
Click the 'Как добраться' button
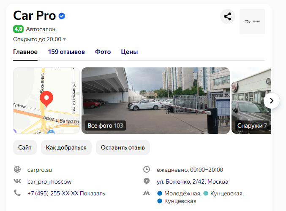[66, 147]
